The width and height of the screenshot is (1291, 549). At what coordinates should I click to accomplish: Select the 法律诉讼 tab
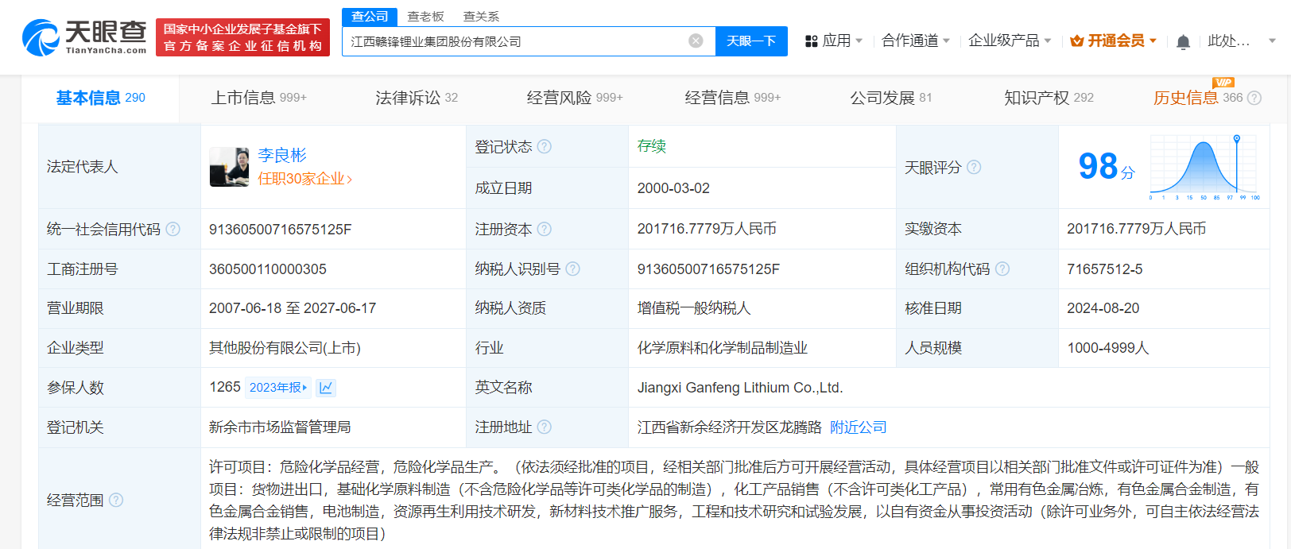(417, 98)
